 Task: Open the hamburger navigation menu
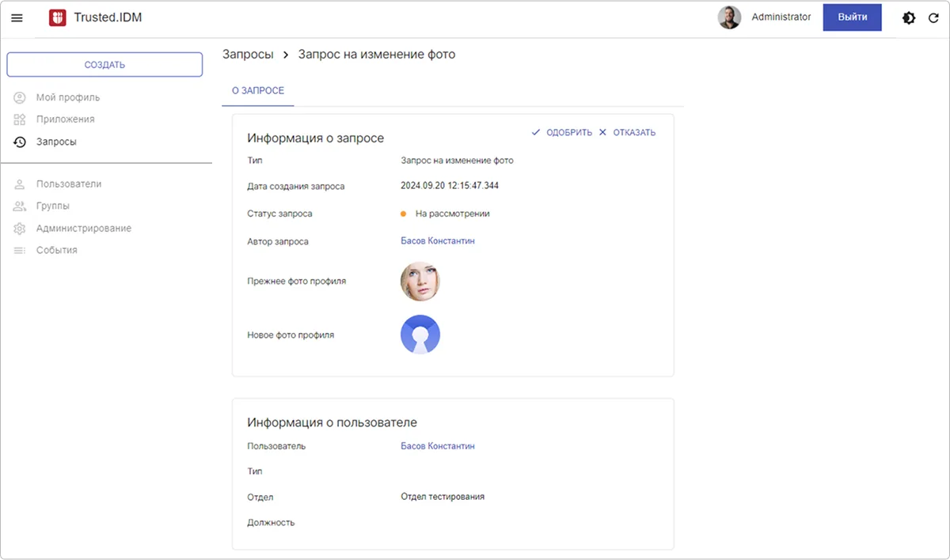tap(17, 17)
